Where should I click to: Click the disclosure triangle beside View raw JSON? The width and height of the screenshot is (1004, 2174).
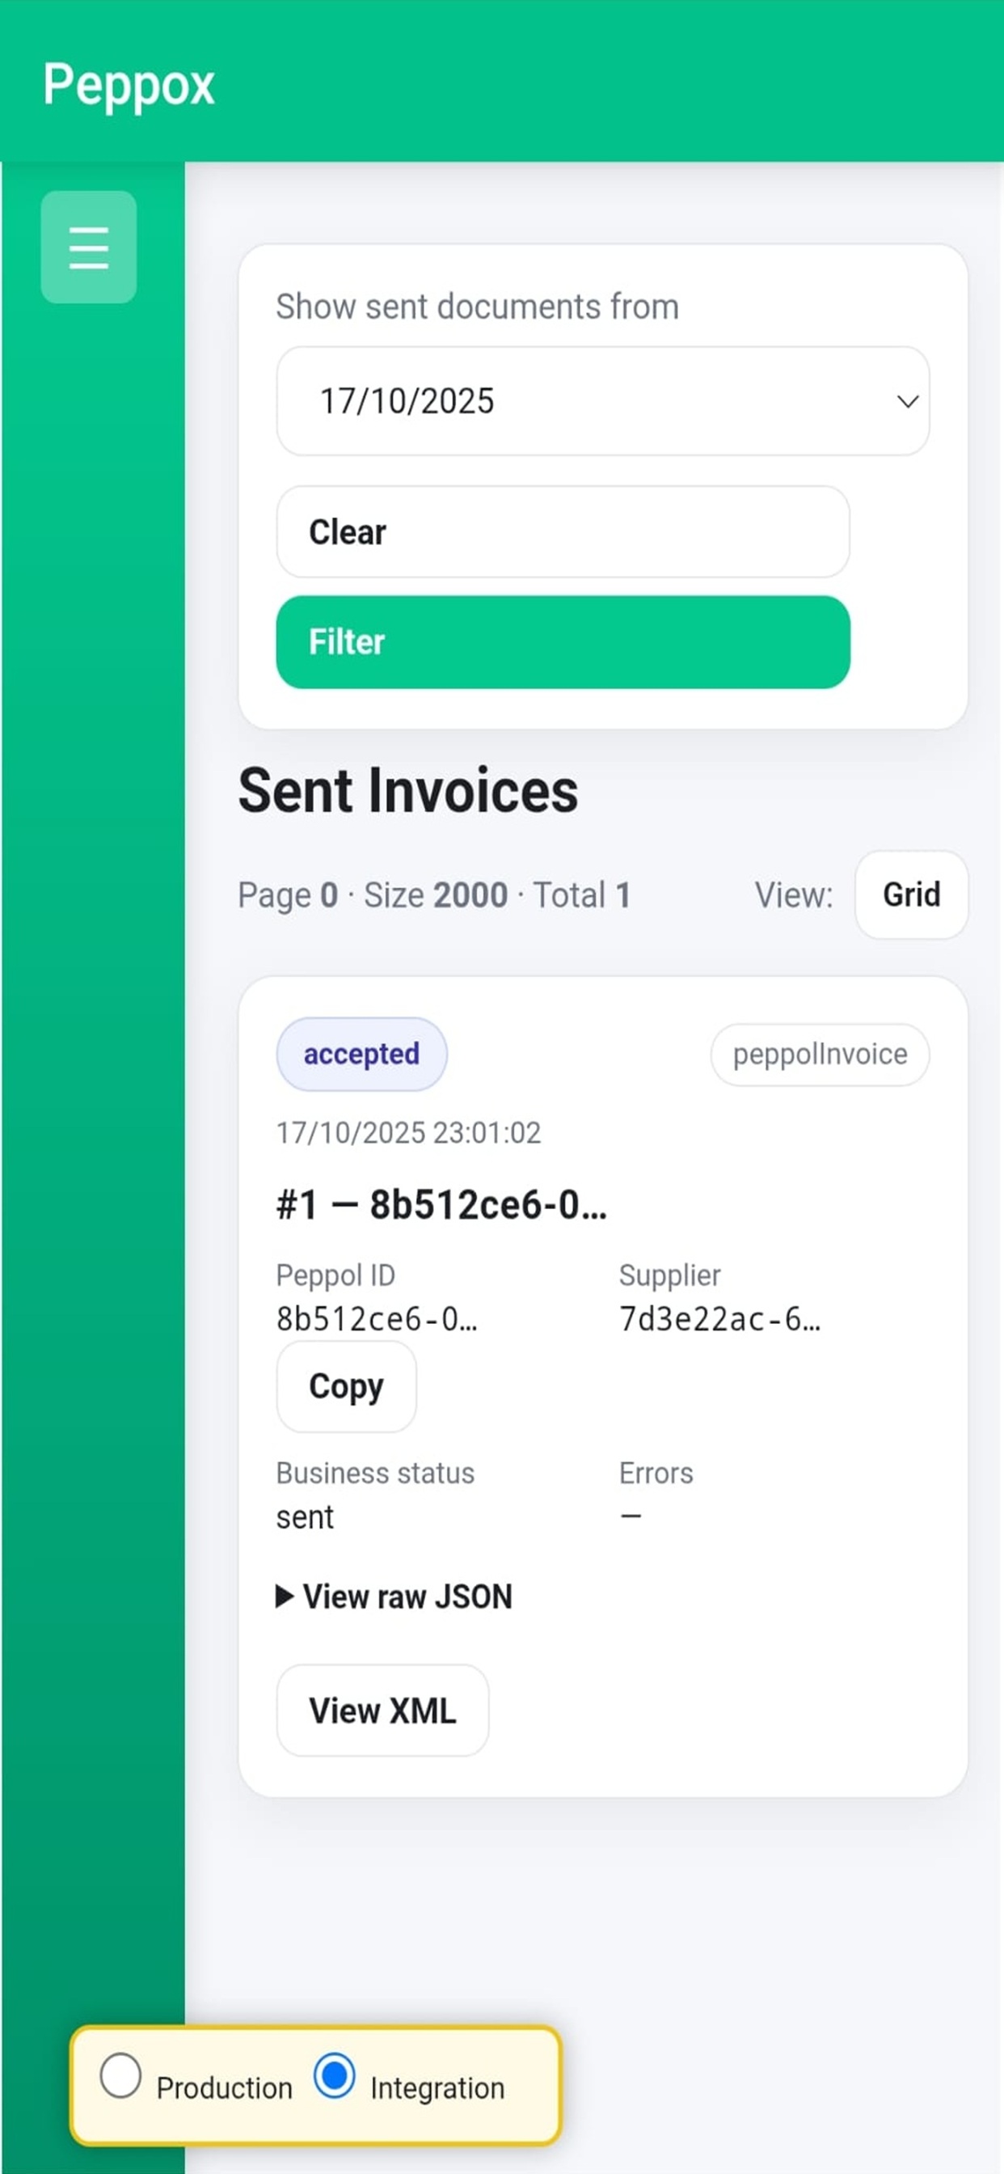(x=285, y=1595)
